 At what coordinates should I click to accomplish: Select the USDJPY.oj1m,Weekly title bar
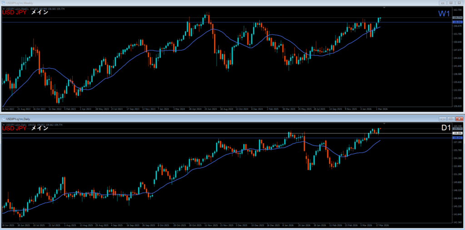[232, 3]
